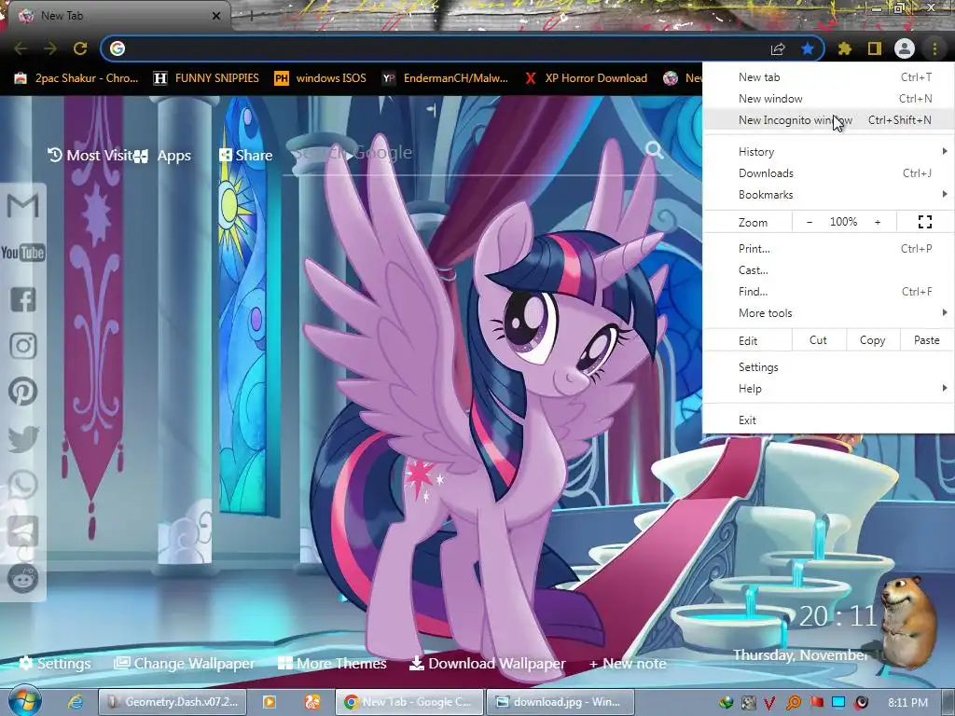
Task: Click the profile avatar icon
Action: (x=905, y=48)
